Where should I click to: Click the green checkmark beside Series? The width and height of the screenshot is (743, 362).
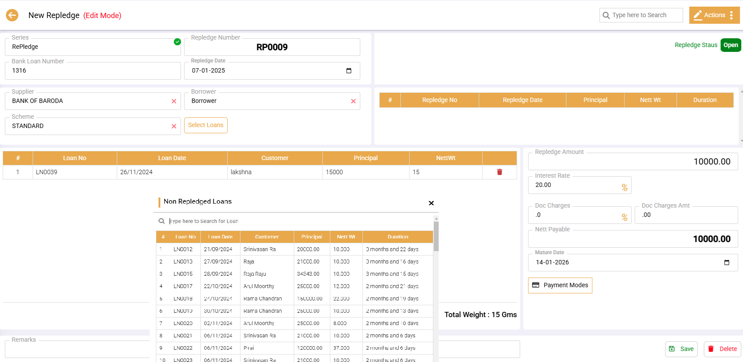pyautogui.click(x=177, y=42)
